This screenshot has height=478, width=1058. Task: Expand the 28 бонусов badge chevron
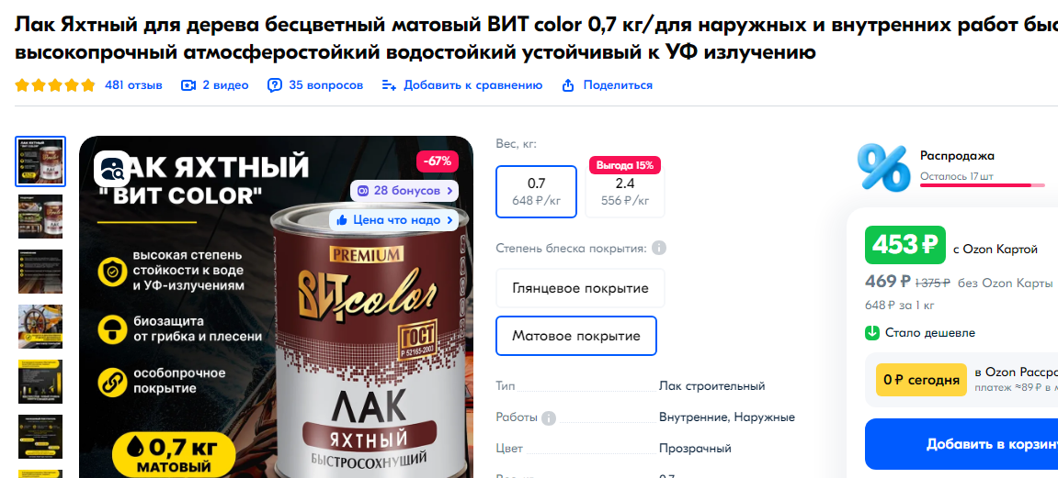450,191
